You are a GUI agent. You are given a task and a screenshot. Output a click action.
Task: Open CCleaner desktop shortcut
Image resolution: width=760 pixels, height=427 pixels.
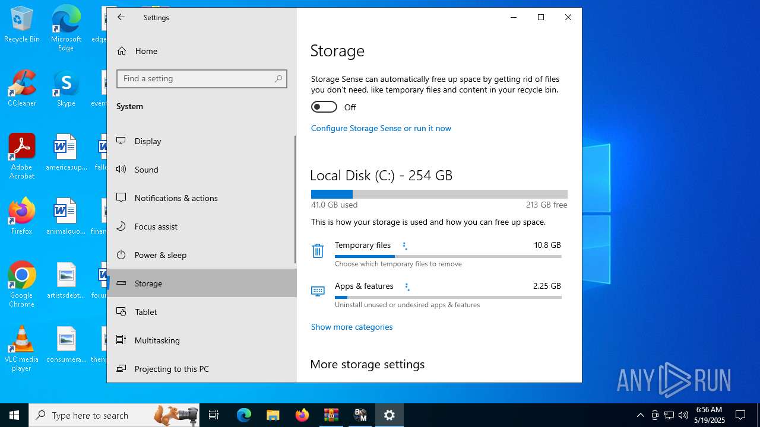(22, 88)
